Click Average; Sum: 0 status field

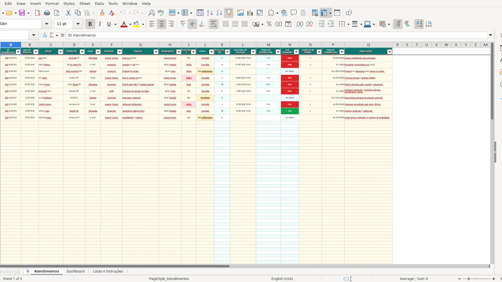tap(414, 279)
